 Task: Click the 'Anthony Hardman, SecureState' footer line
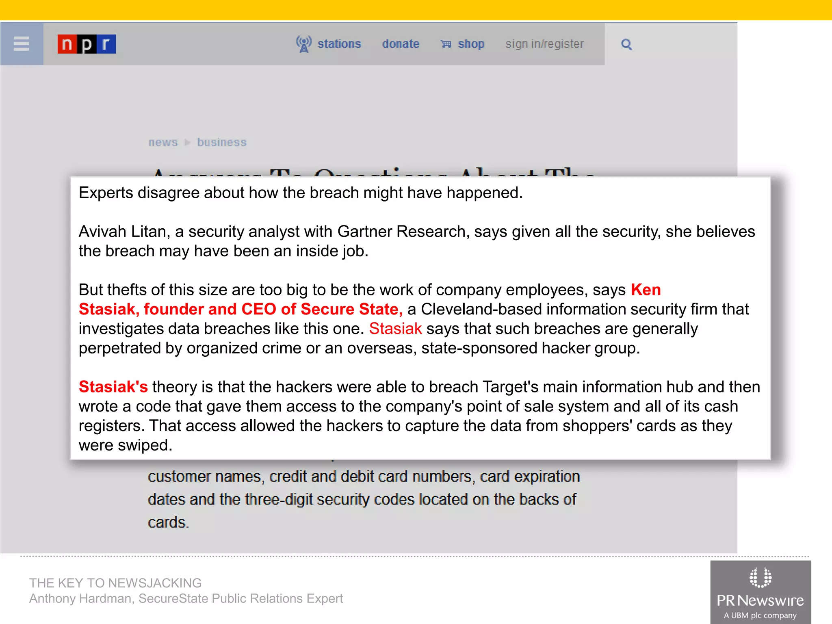pyautogui.click(x=186, y=598)
